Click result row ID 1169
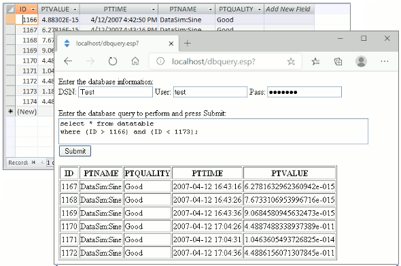 69,213
